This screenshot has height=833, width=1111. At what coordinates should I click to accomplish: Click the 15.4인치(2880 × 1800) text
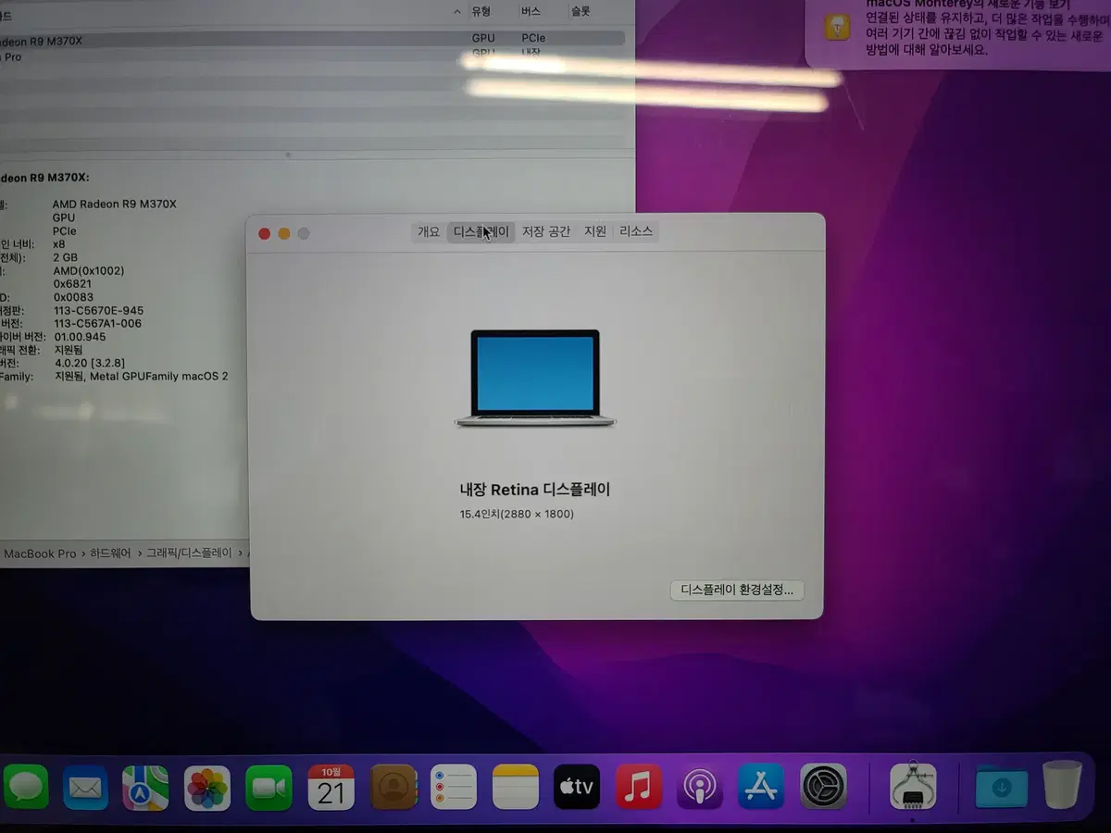(517, 514)
